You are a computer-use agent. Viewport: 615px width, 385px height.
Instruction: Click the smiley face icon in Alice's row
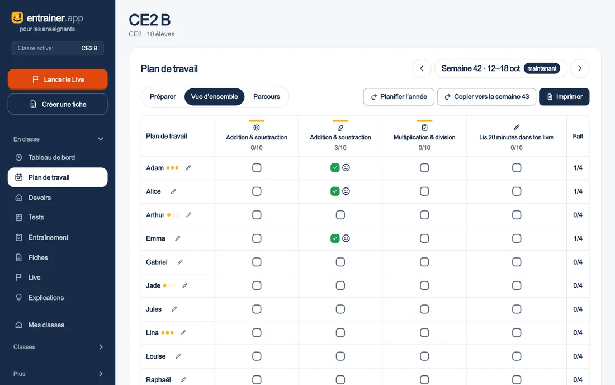coord(346,191)
